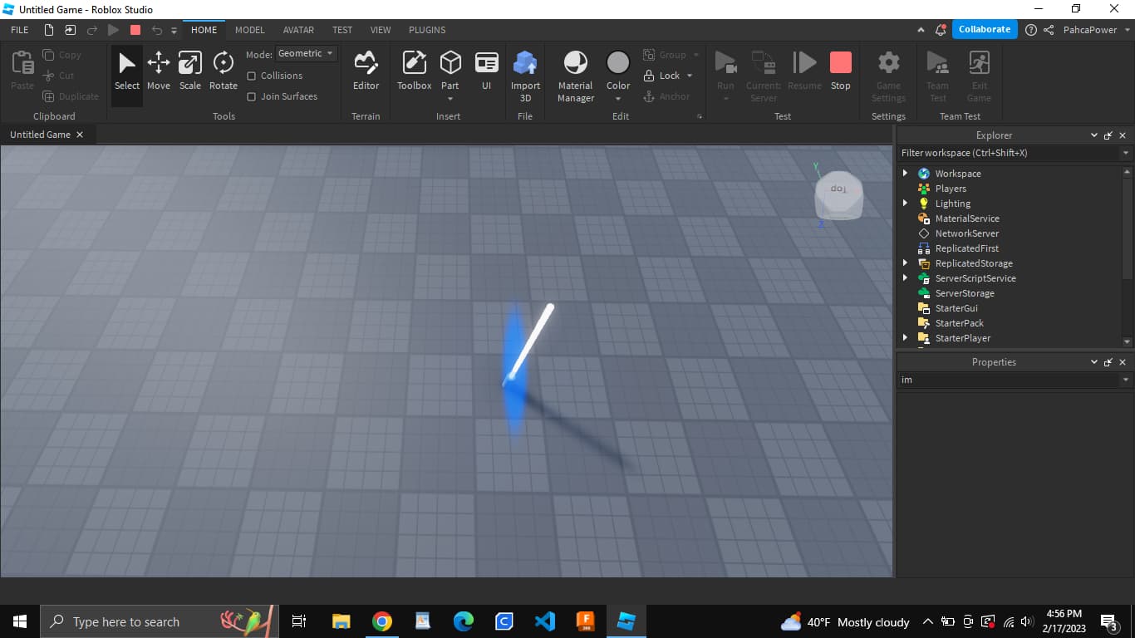Open the UI insert tool
Image resolution: width=1135 pixels, height=638 pixels.
486,72
